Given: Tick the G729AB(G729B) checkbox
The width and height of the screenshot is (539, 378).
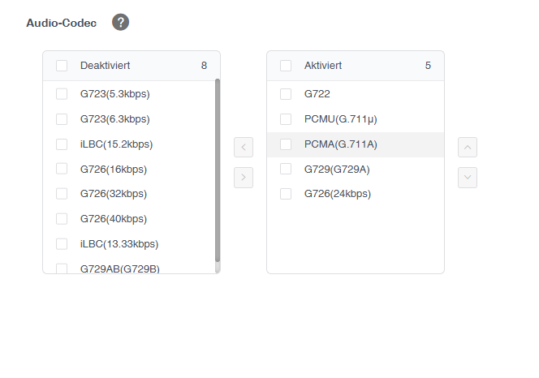Looking at the screenshot, I should (x=62, y=268).
